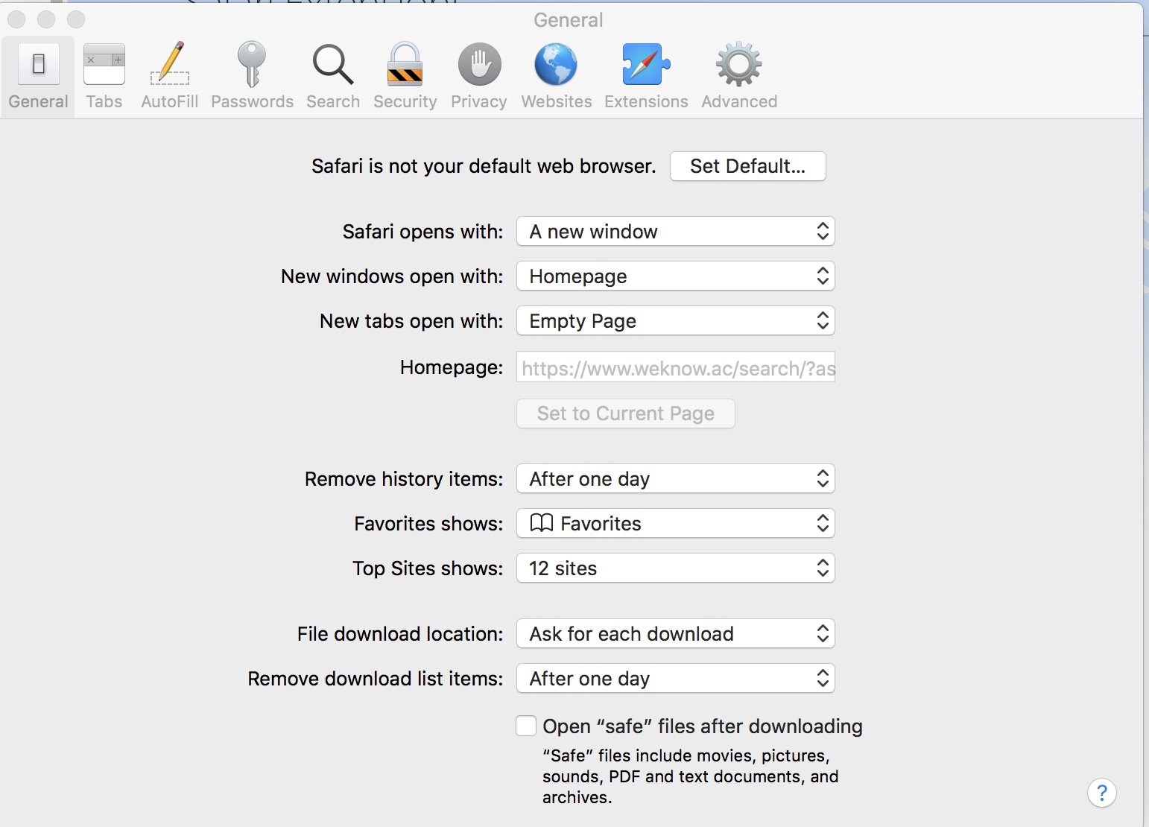
Task: Switch to the Tabs preferences pane
Action: point(104,77)
